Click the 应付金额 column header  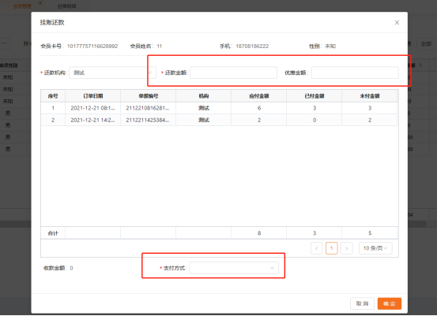pyautogui.click(x=259, y=96)
